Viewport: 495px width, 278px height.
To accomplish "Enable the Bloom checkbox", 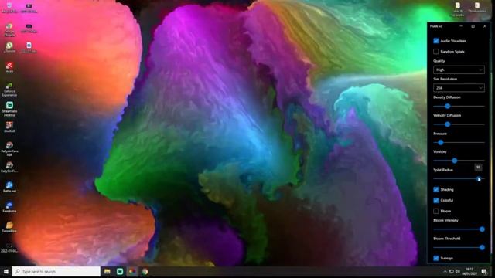I will pos(436,211).
